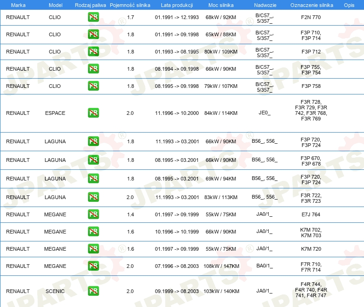This screenshot has width=364, height=307.
Task: Click the Nadwozie column header
Action: click(265, 5)
